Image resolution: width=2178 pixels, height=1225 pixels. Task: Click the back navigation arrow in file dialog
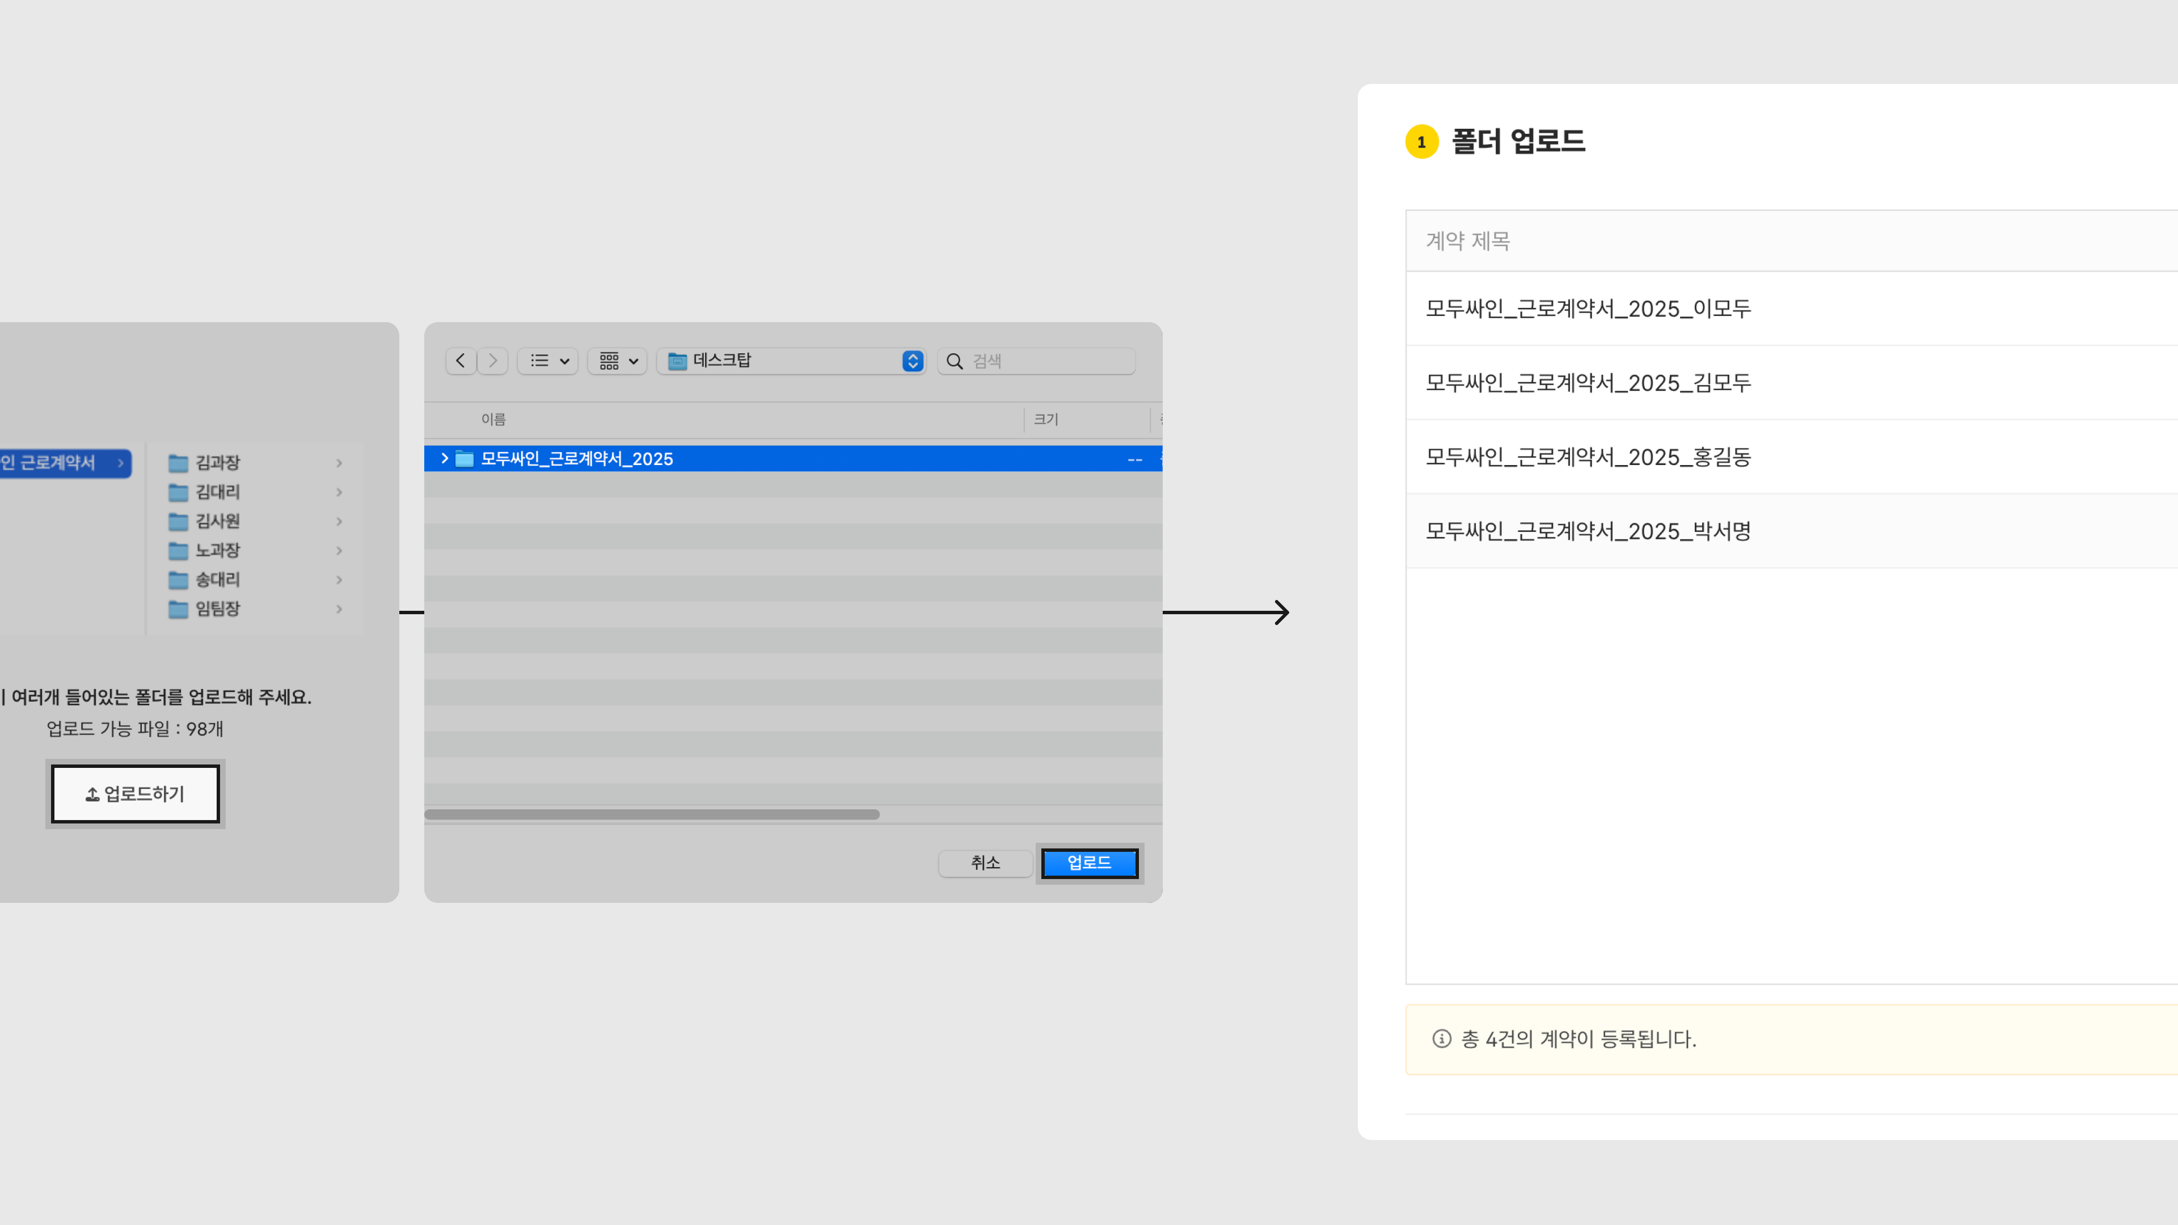460,361
